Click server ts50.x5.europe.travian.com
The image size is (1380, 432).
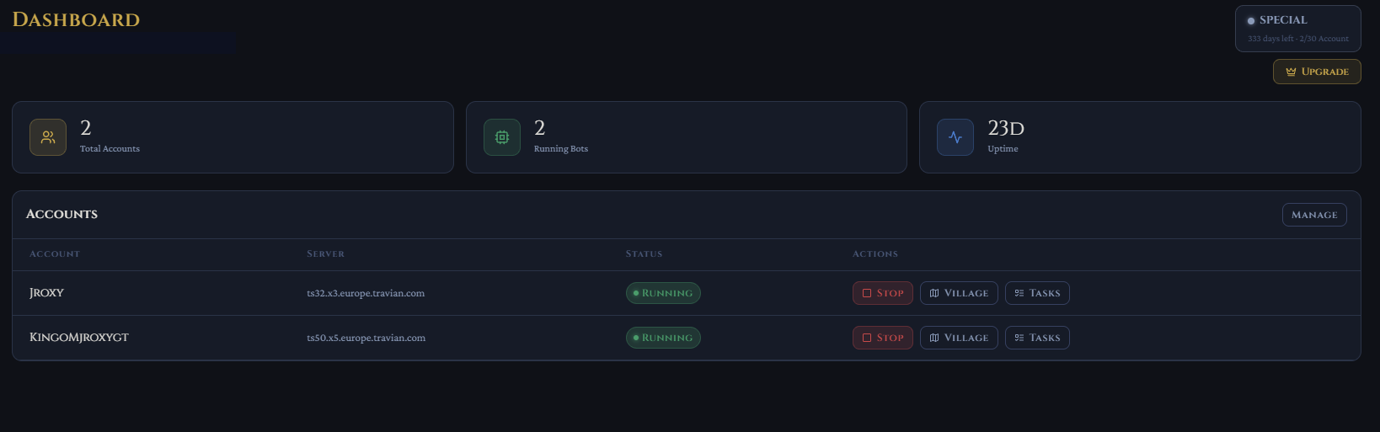click(366, 338)
